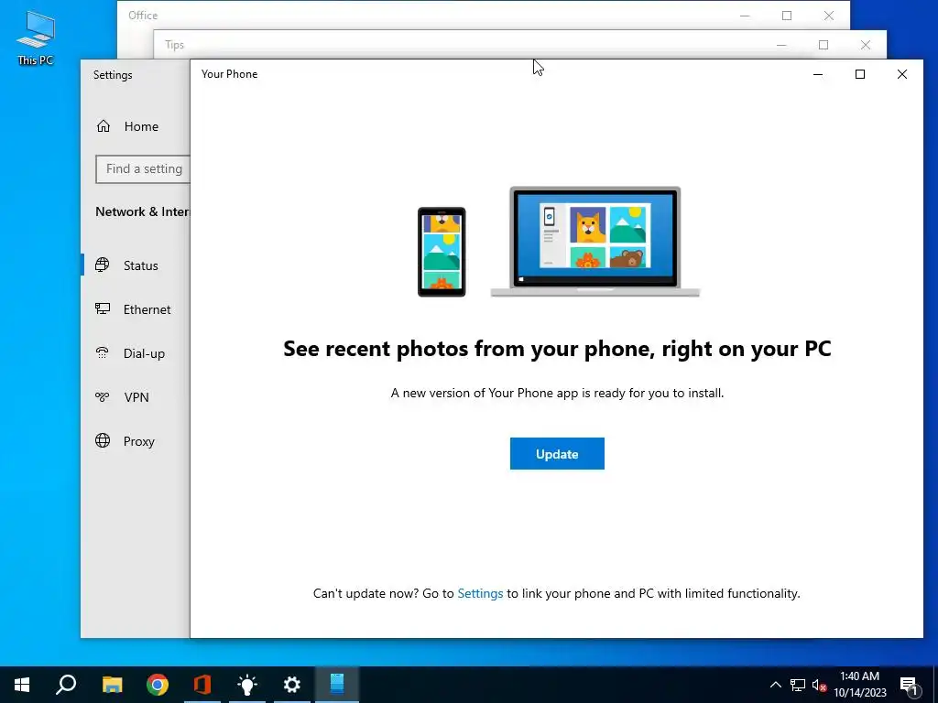Maximize the Your Phone window
938x703 pixels.
[x=859, y=74]
